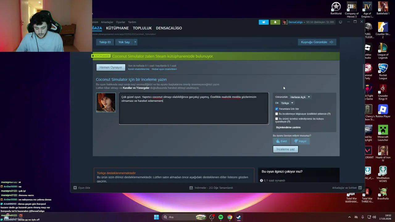Image resolution: width=395 pixels, height=222 pixels.
Task: Switch Steam to Big Picture mode icon
Action: (340, 22)
